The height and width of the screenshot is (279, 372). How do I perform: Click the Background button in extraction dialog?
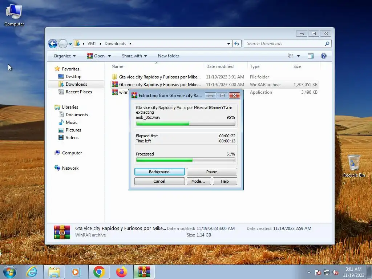(159, 172)
